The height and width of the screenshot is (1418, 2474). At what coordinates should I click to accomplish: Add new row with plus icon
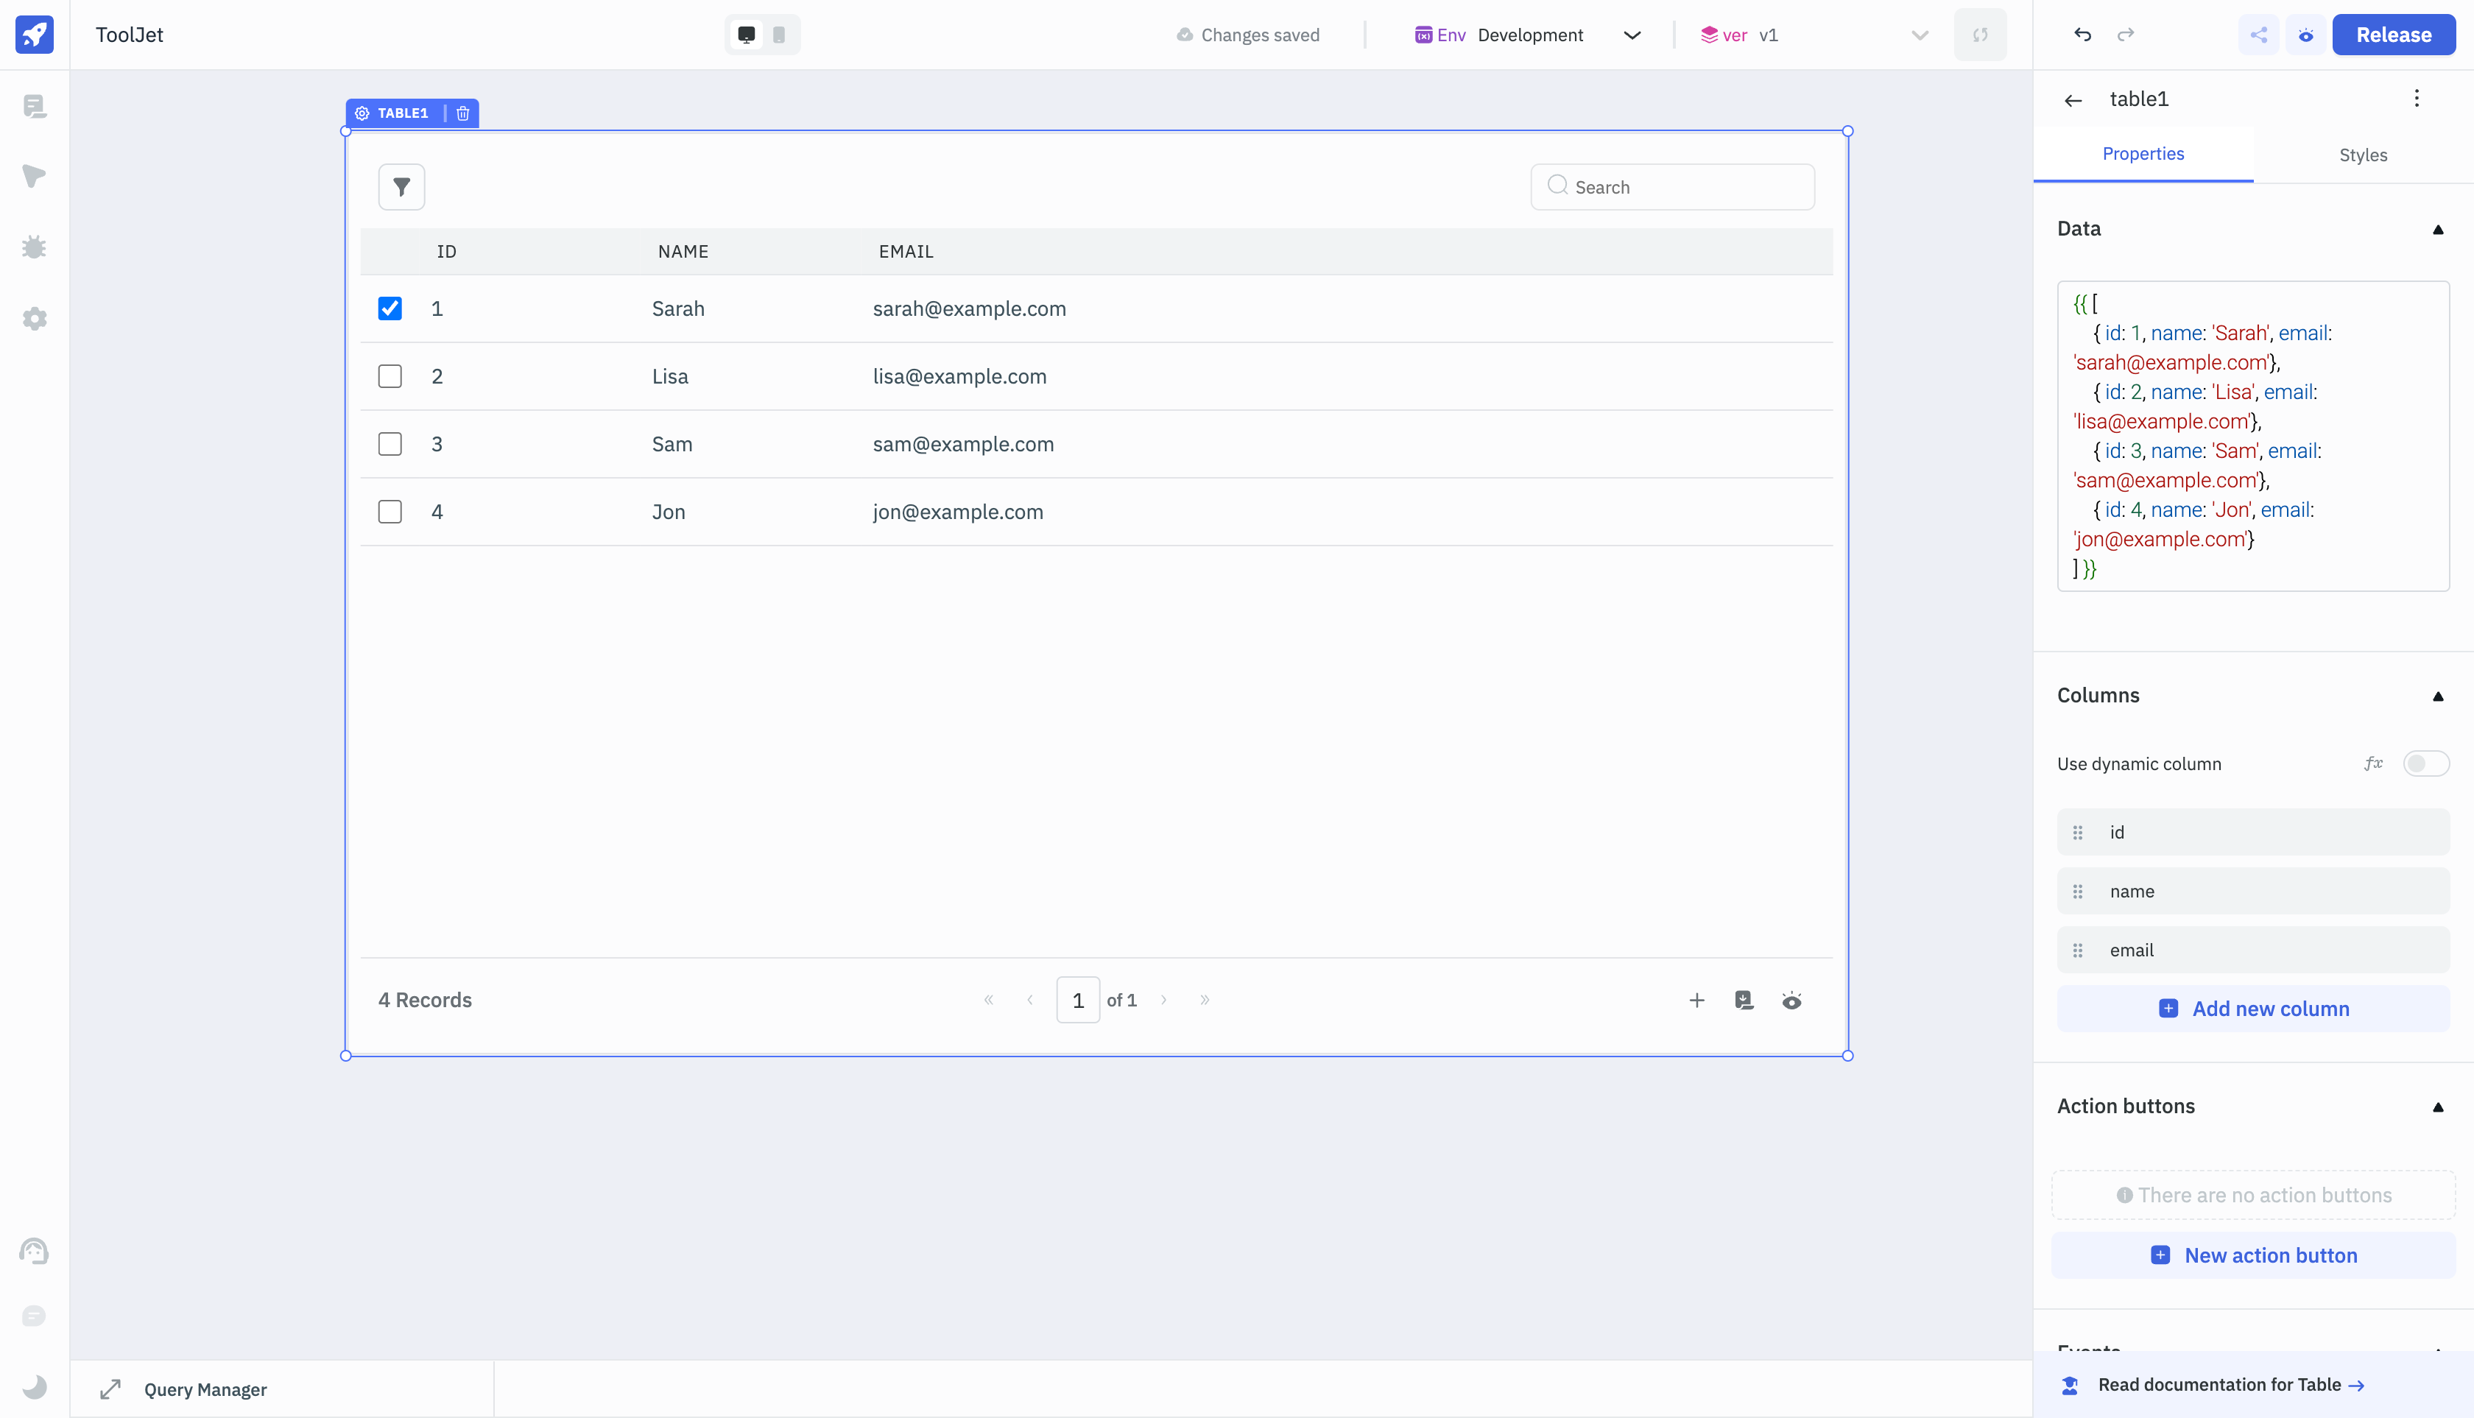[x=1696, y=1001]
